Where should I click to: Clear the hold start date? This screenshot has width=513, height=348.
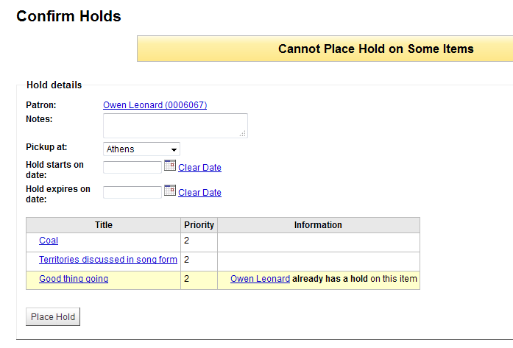tap(199, 168)
